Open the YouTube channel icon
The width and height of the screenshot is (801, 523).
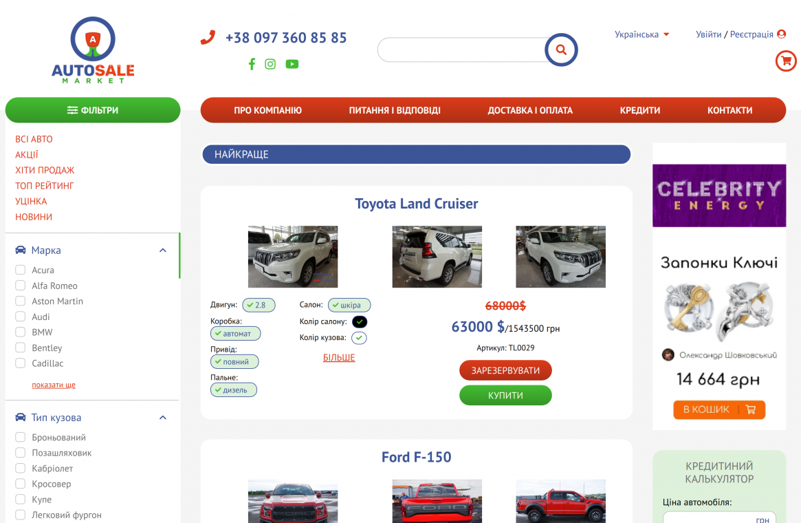click(x=292, y=64)
